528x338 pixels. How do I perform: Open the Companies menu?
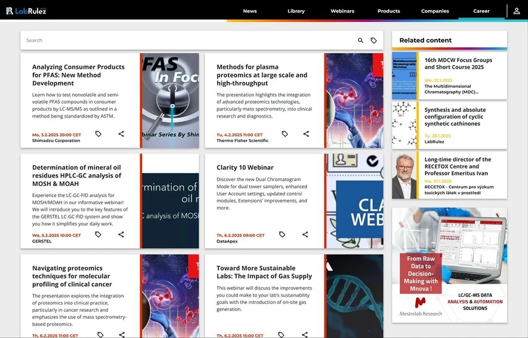pos(435,11)
